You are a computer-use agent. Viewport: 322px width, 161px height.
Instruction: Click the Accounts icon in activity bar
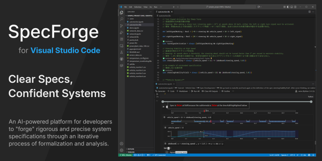pos(121,144)
